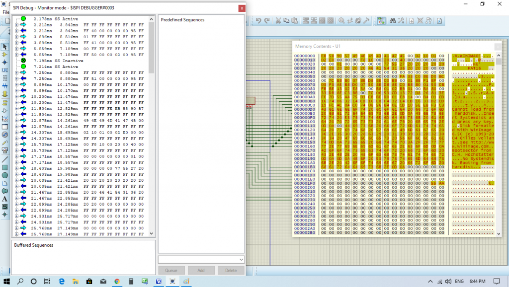The image size is (509, 287).
Task: Select the 2D text 'A' tool
Action: (5, 199)
